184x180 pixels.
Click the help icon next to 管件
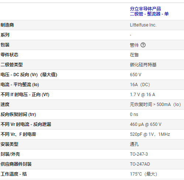[143, 45]
